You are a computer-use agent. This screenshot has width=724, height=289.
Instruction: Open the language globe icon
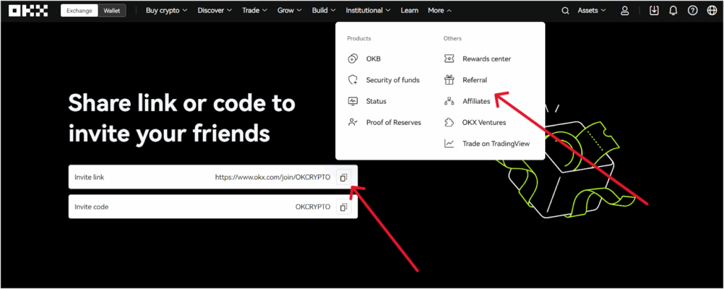pyautogui.click(x=712, y=11)
